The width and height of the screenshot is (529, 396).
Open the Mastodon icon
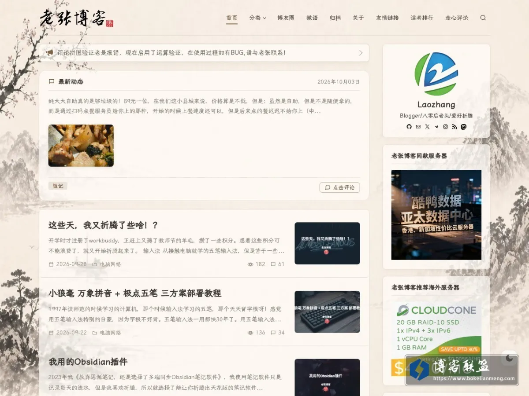coord(463,127)
